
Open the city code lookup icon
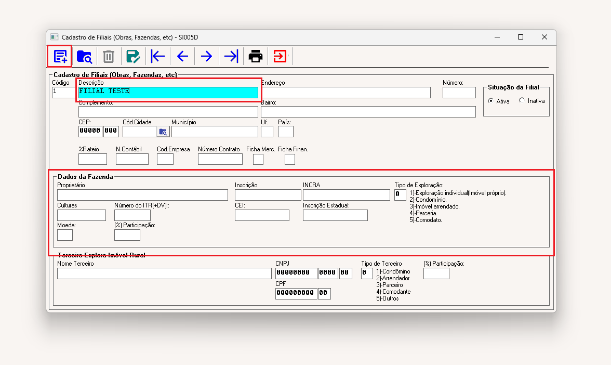163,132
